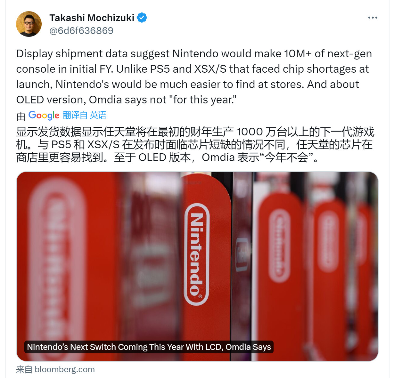The image size is (403, 378).
Task: Click the English tweet text about display shipments
Action: point(194,76)
